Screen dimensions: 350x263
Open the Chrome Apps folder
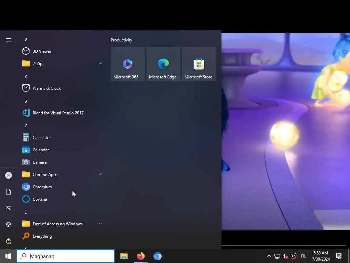(63, 174)
